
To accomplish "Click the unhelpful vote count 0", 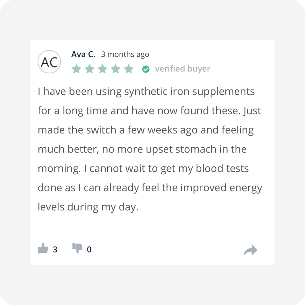I will 89,249.
